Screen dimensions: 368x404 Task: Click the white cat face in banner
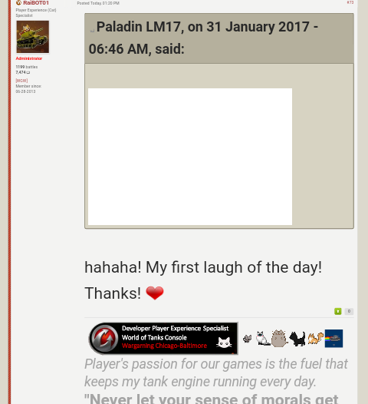224,343
